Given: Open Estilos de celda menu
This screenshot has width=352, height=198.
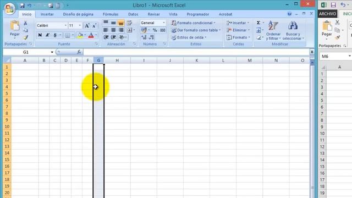Looking at the screenshot, I should click(x=189, y=37).
